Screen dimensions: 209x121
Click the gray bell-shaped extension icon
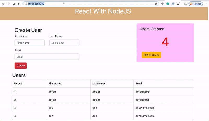coord(162,4)
